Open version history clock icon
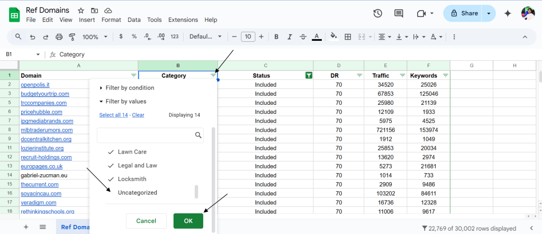The width and height of the screenshot is (542, 234). coord(378,13)
